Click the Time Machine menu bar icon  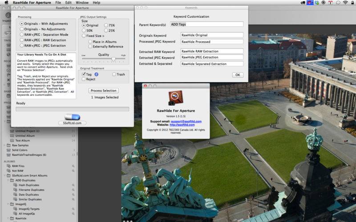tap(324, 3)
